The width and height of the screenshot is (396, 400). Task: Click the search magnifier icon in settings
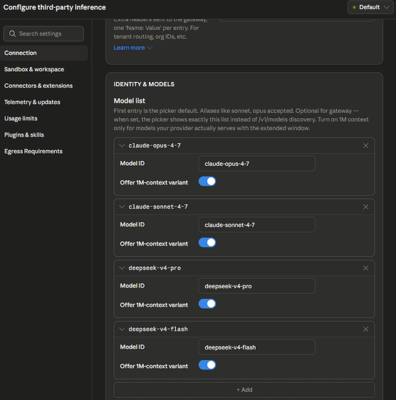(x=12, y=33)
